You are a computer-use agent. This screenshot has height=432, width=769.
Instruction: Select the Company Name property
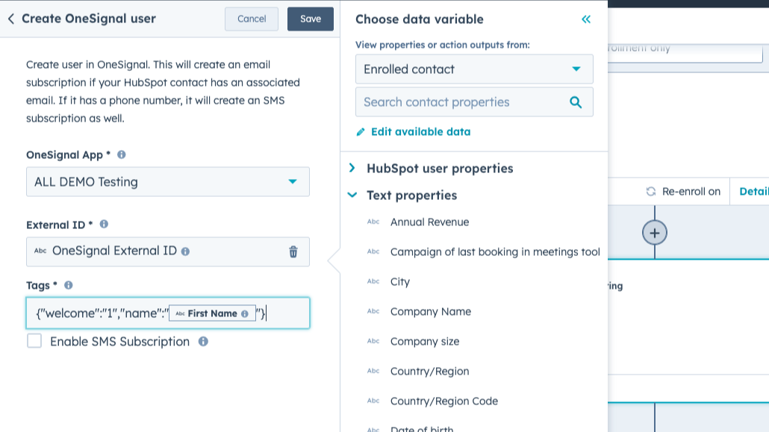pos(430,312)
